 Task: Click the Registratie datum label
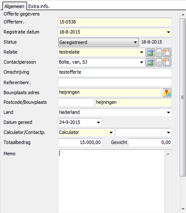tap(21, 32)
